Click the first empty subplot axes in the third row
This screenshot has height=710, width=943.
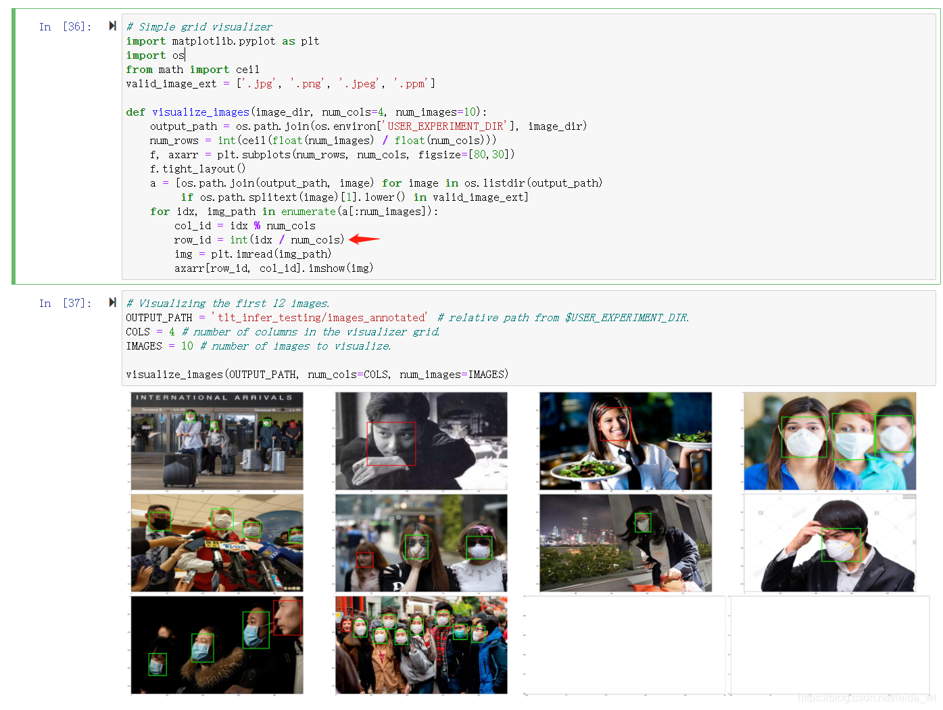click(x=625, y=645)
